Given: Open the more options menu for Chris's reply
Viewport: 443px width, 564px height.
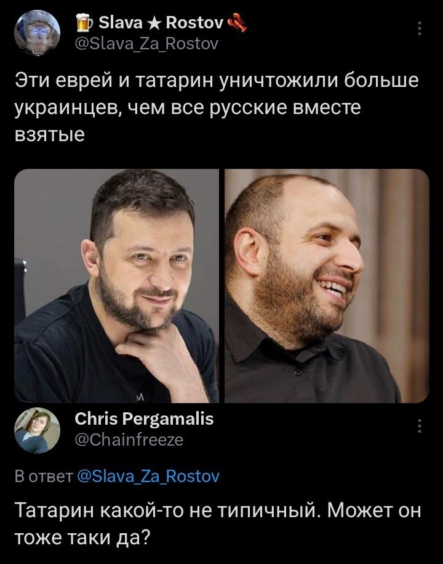Looking at the screenshot, I should 419,426.
